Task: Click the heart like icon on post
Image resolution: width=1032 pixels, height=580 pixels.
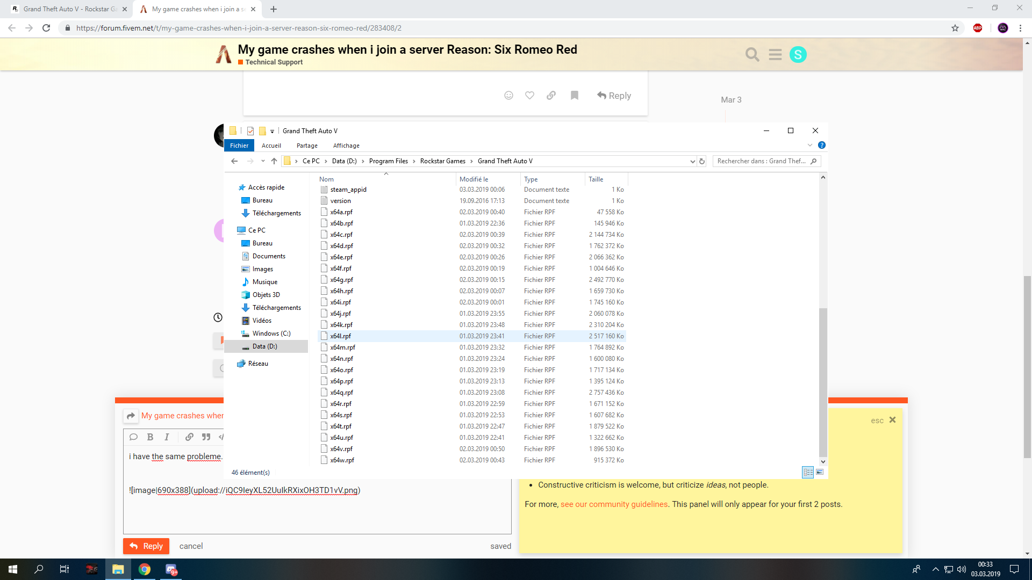Action: pyautogui.click(x=529, y=95)
